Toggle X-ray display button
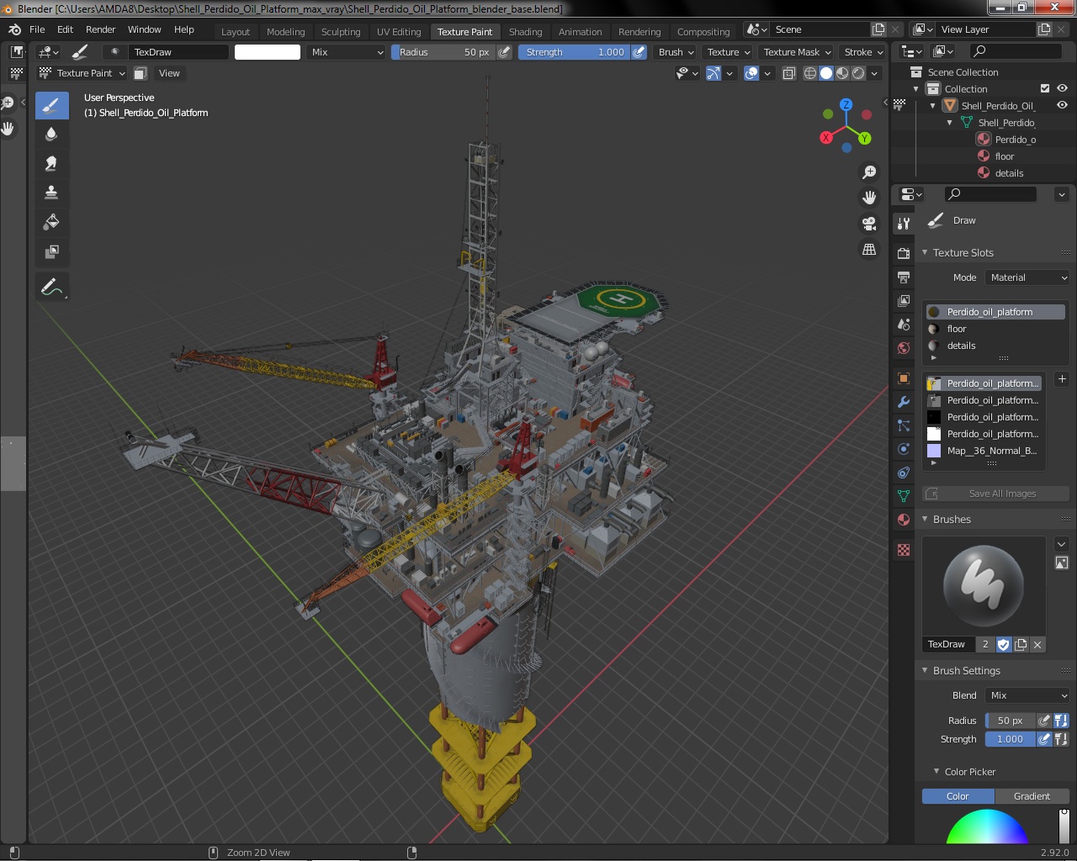Screen dimensions: 1077x861 [x=788, y=73]
